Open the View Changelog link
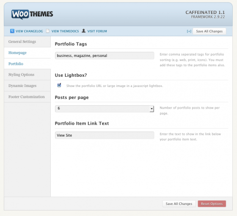237x216 pixels. (x=29, y=31)
